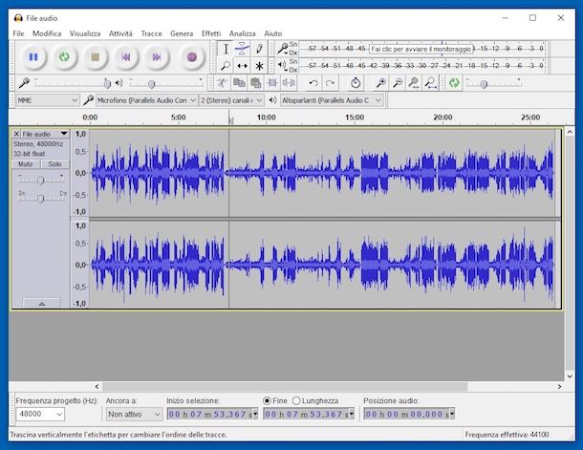The width and height of the screenshot is (583, 450).
Task: Open the 2 (Stereo) channels dropdown
Action: (231, 100)
